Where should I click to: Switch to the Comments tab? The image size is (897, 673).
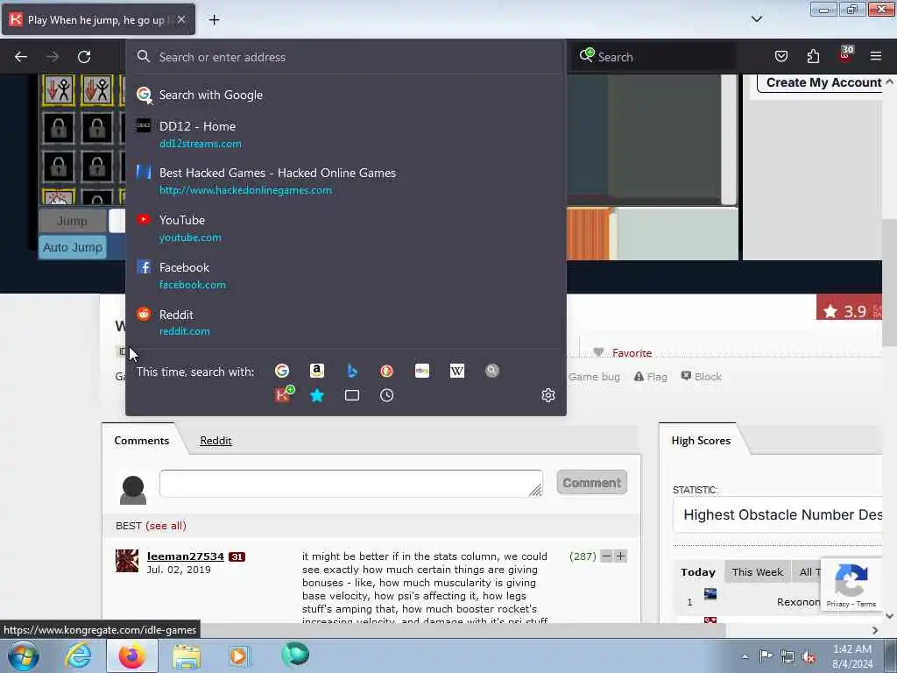click(141, 440)
